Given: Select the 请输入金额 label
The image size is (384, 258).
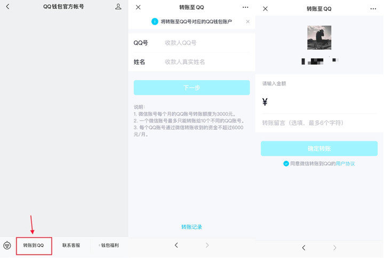Looking at the screenshot, I should click(274, 84).
